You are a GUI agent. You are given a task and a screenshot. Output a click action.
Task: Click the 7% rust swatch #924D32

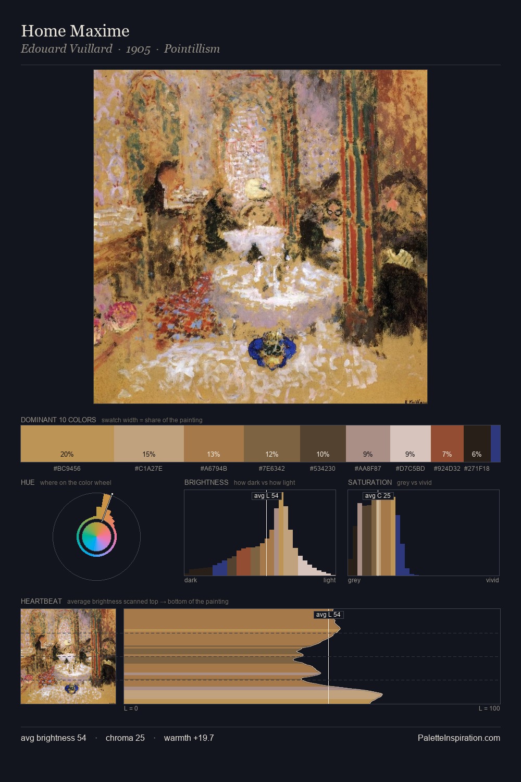(447, 444)
